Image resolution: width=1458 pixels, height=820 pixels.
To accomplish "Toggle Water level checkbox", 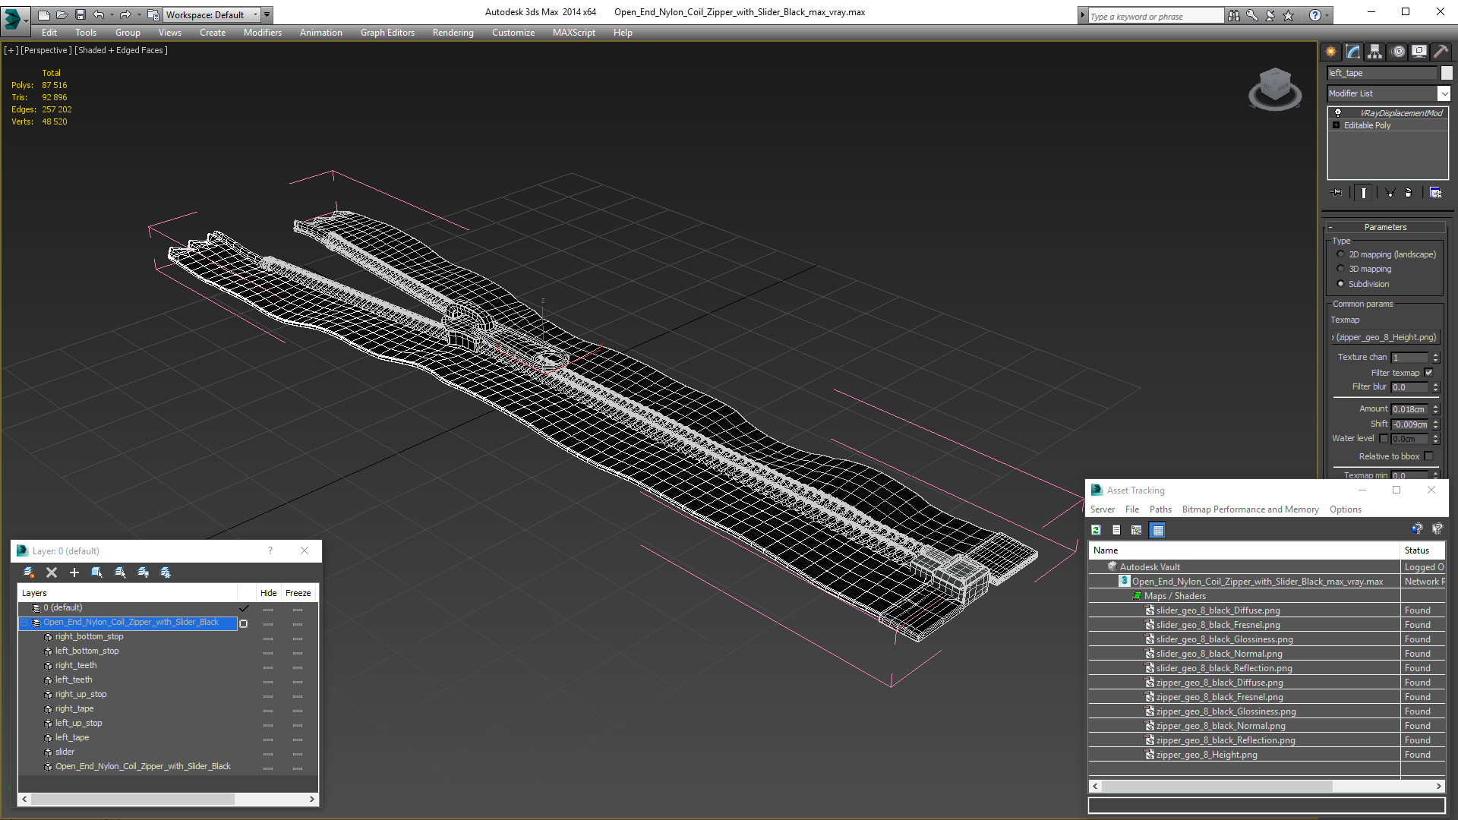I will pos(1384,439).
